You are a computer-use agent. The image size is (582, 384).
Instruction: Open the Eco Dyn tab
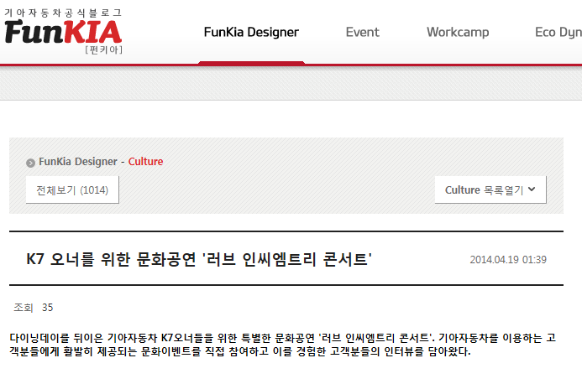coord(558,32)
